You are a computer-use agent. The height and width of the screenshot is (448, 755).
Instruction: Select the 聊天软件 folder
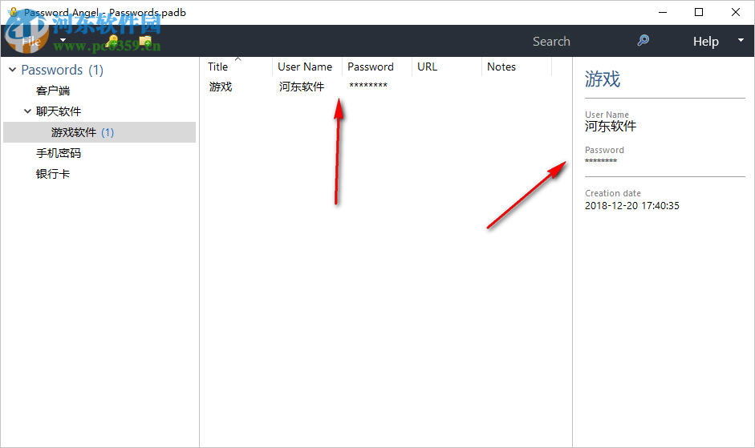click(59, 111)
